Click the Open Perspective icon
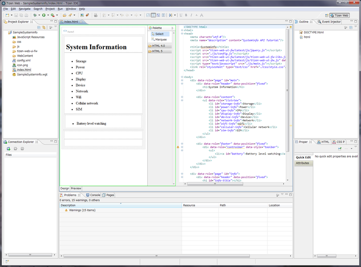This screenshot has height=267, width=361. 326,16
